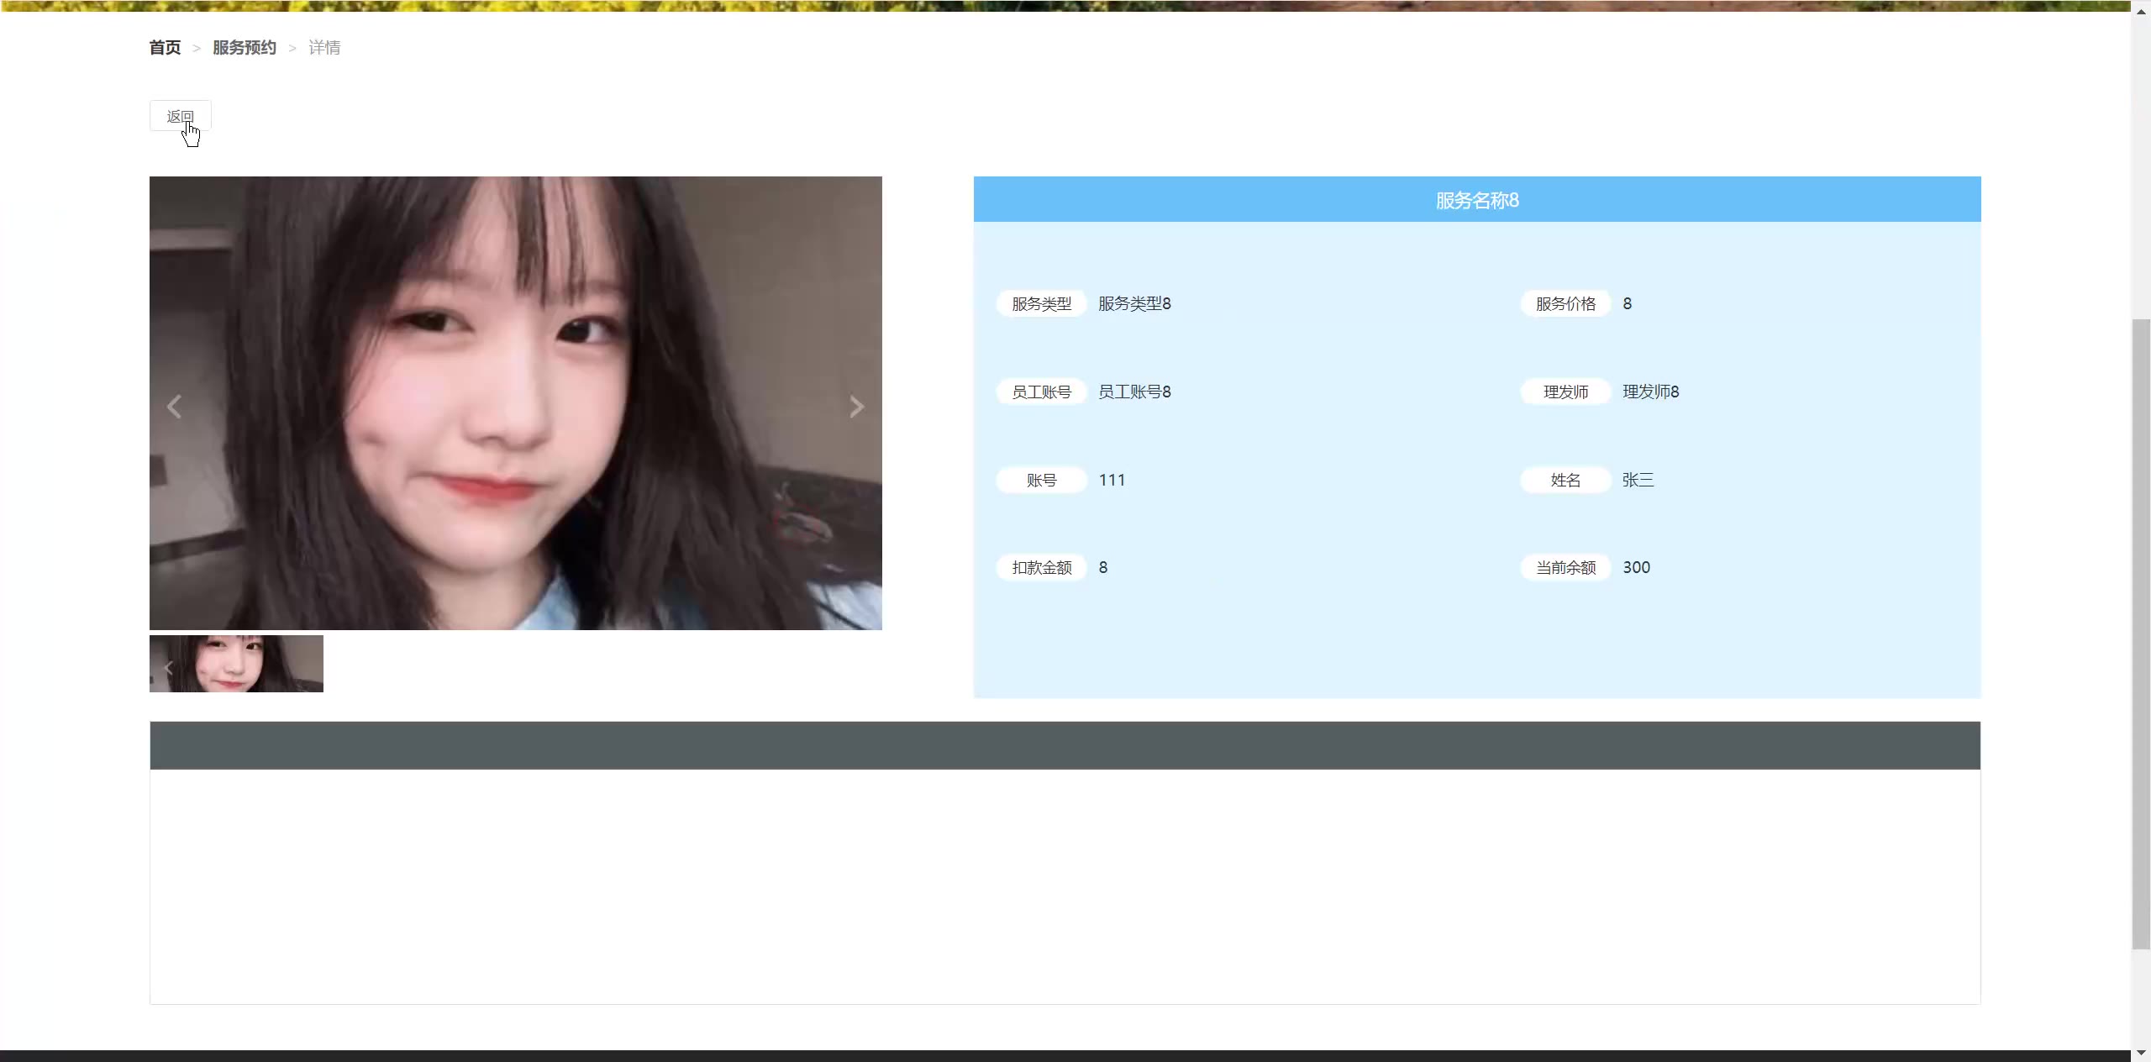The height and width of the screenshot is (1062, 2151).
Task: Click the name value 张三
Action: pyautogui.click(x=1638, y=480)
